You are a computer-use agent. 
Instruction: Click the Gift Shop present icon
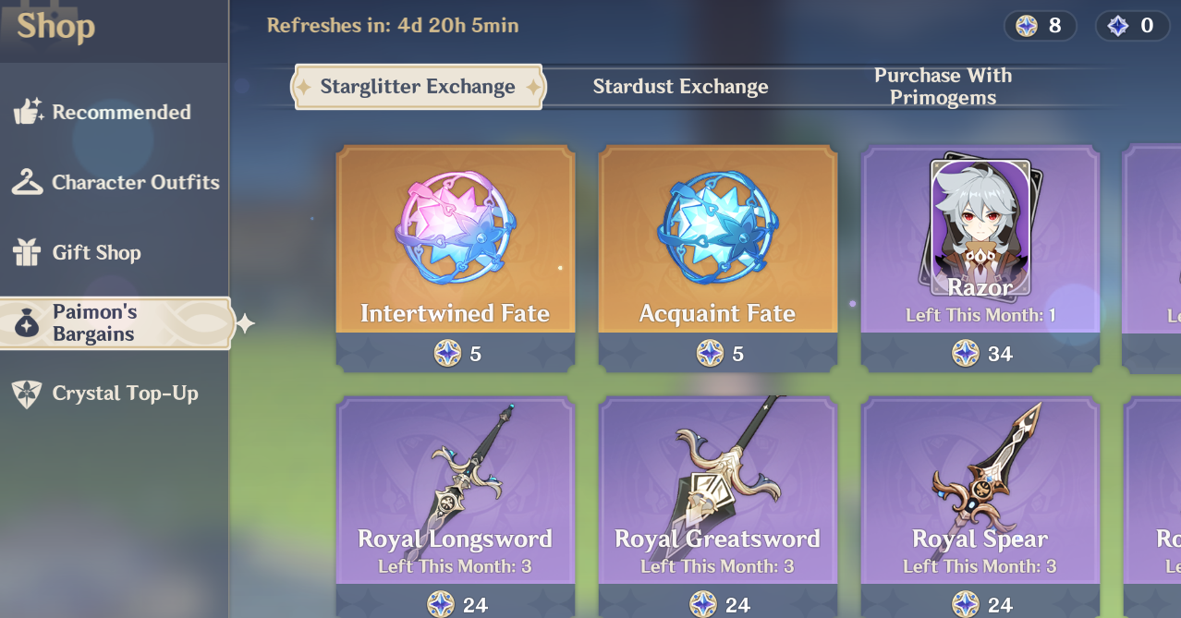coord(28,252)
